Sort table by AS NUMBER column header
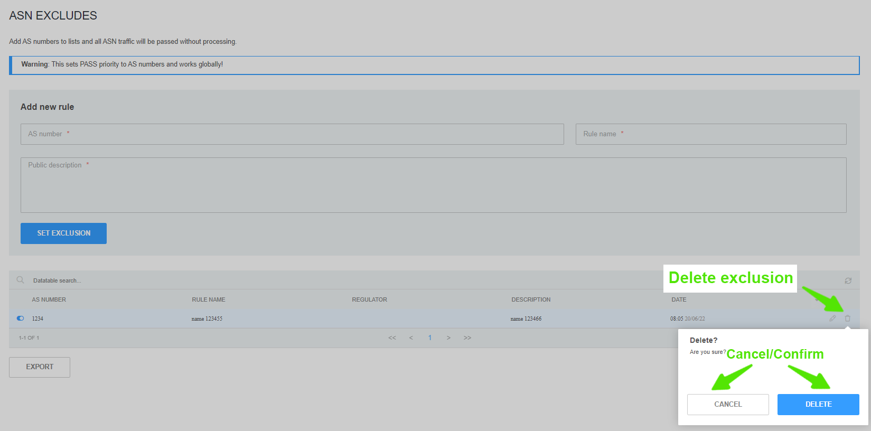Image resolution: width=871 pixels, height=431 pixels. (49, 299)
